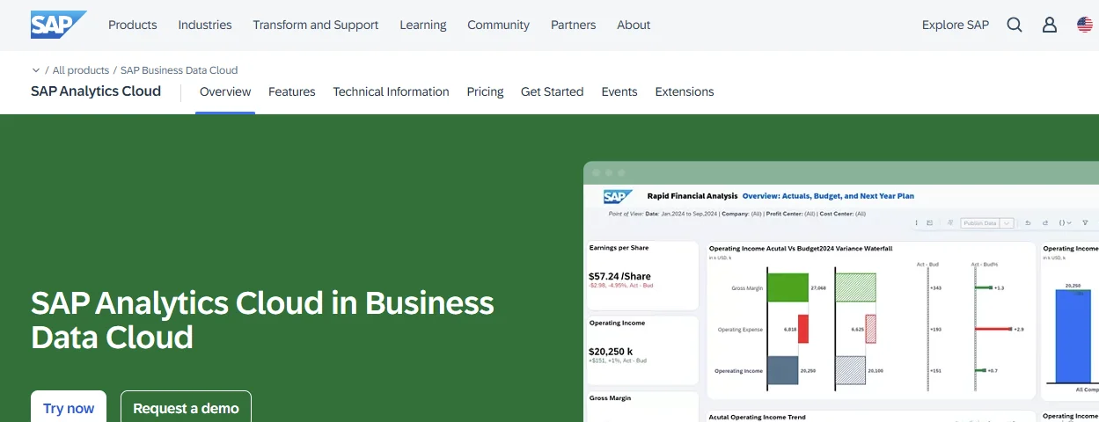Click the Explore SAP link
The image size is (1099, 422).
click(x=956, y=25)
